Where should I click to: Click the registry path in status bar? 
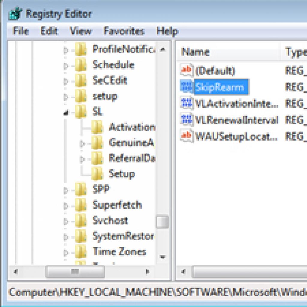pos(158,293)
